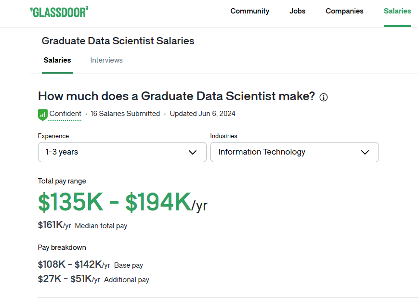Select the Salaries sub-tab under the title
This screenshot has height=299, width=418.
[57, 60]
